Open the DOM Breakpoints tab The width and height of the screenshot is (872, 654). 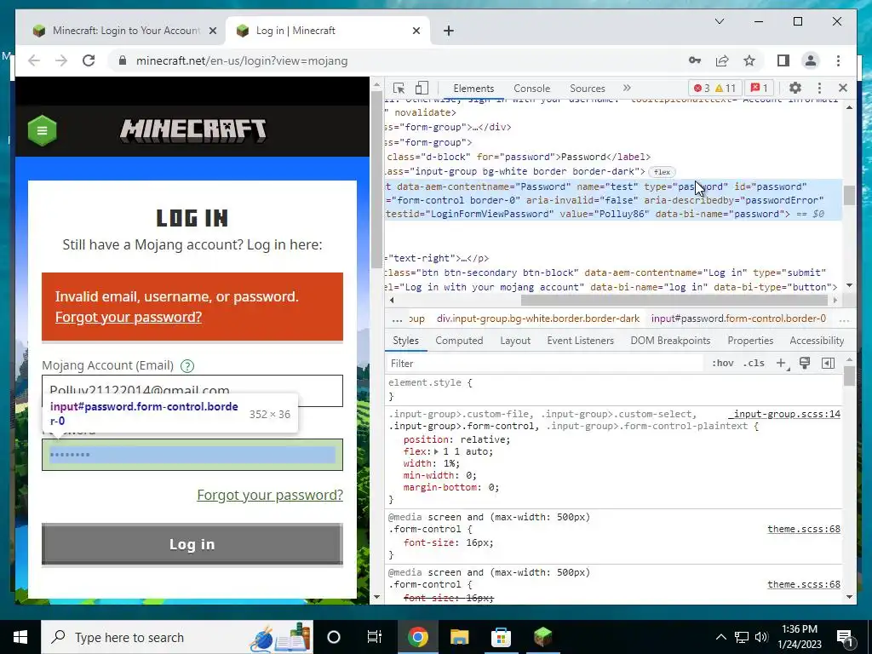click(x=670, y=341)
